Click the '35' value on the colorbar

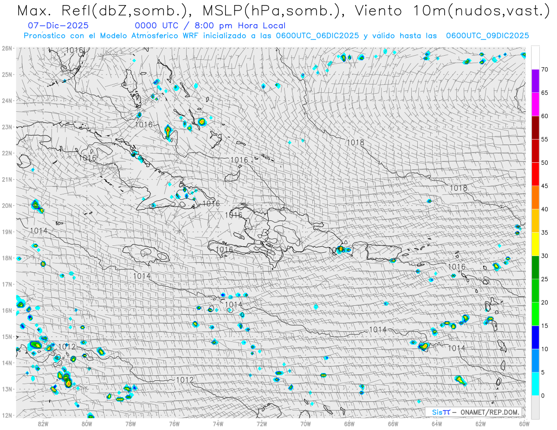(x=544, y=232)
